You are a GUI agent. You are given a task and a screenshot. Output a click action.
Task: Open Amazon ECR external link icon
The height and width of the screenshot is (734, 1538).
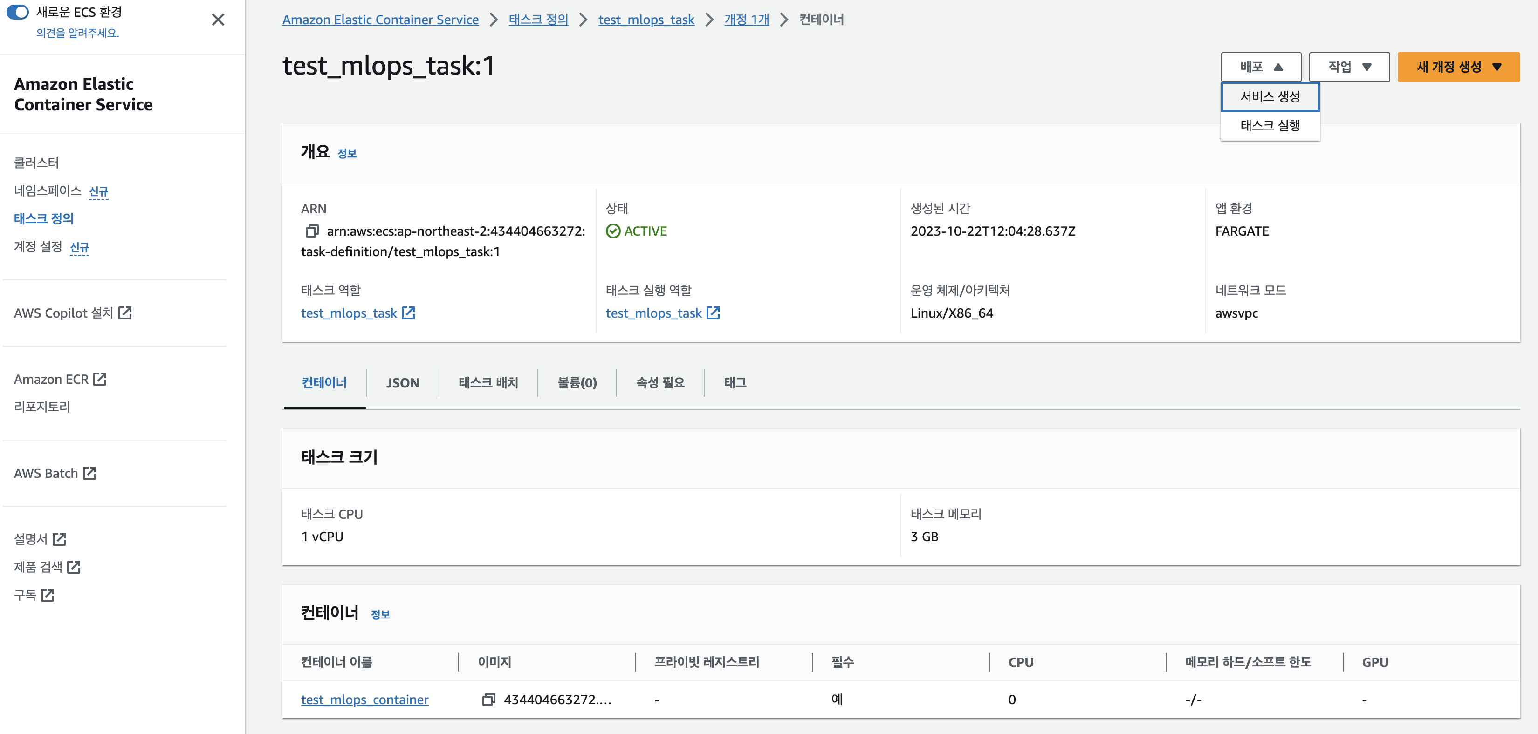100,379
